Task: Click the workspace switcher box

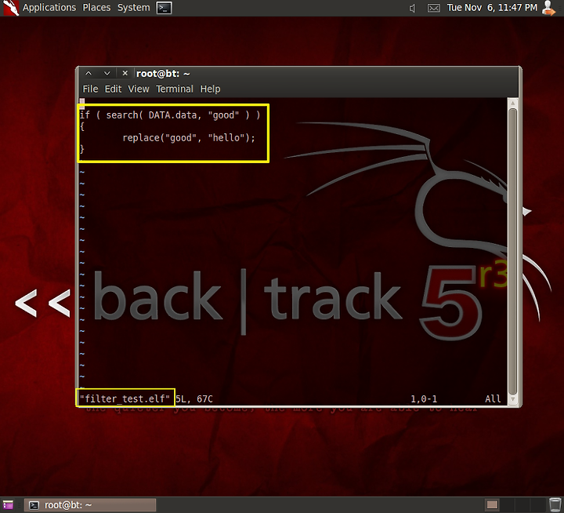Action: click(492, 504)
